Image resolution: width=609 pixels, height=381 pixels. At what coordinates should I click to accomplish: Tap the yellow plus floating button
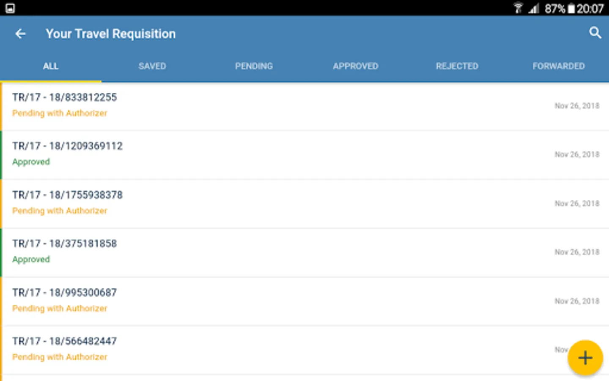click(x=585, y=358)
